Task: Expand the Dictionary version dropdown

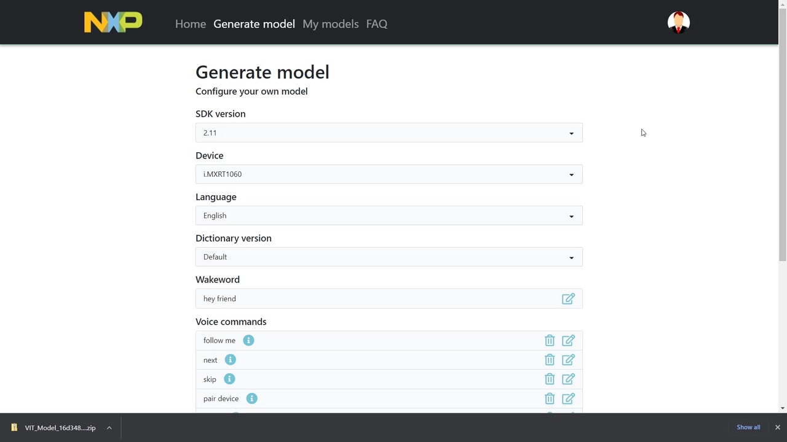Action: 389,257
